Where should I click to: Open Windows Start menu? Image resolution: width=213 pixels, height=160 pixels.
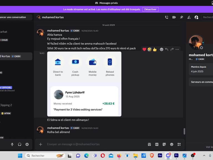pos(20,156)
